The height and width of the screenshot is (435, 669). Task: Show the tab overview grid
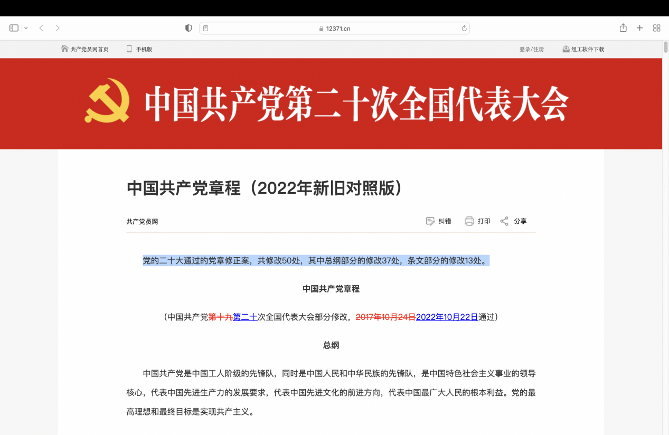coord(657,28)
